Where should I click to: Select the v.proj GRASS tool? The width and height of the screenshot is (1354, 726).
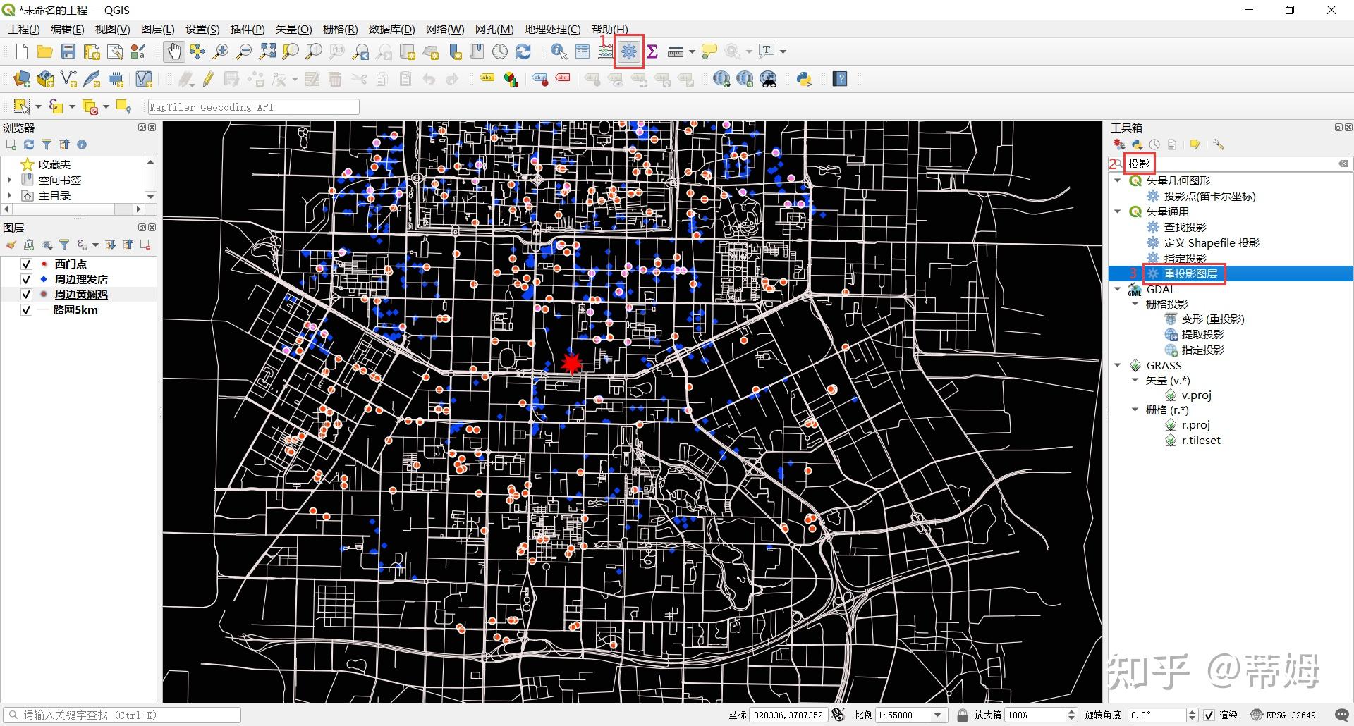point(1196,395)
